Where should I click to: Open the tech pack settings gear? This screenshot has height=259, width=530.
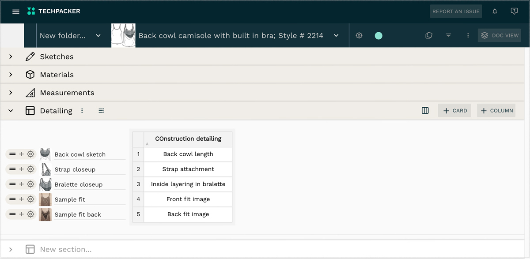[359, 35]
